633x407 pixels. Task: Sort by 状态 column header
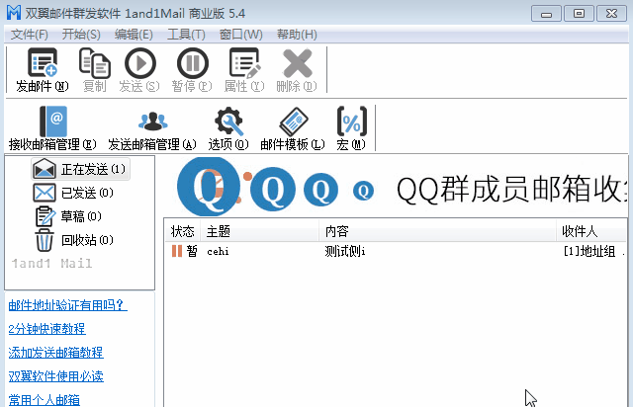[182, 231]
